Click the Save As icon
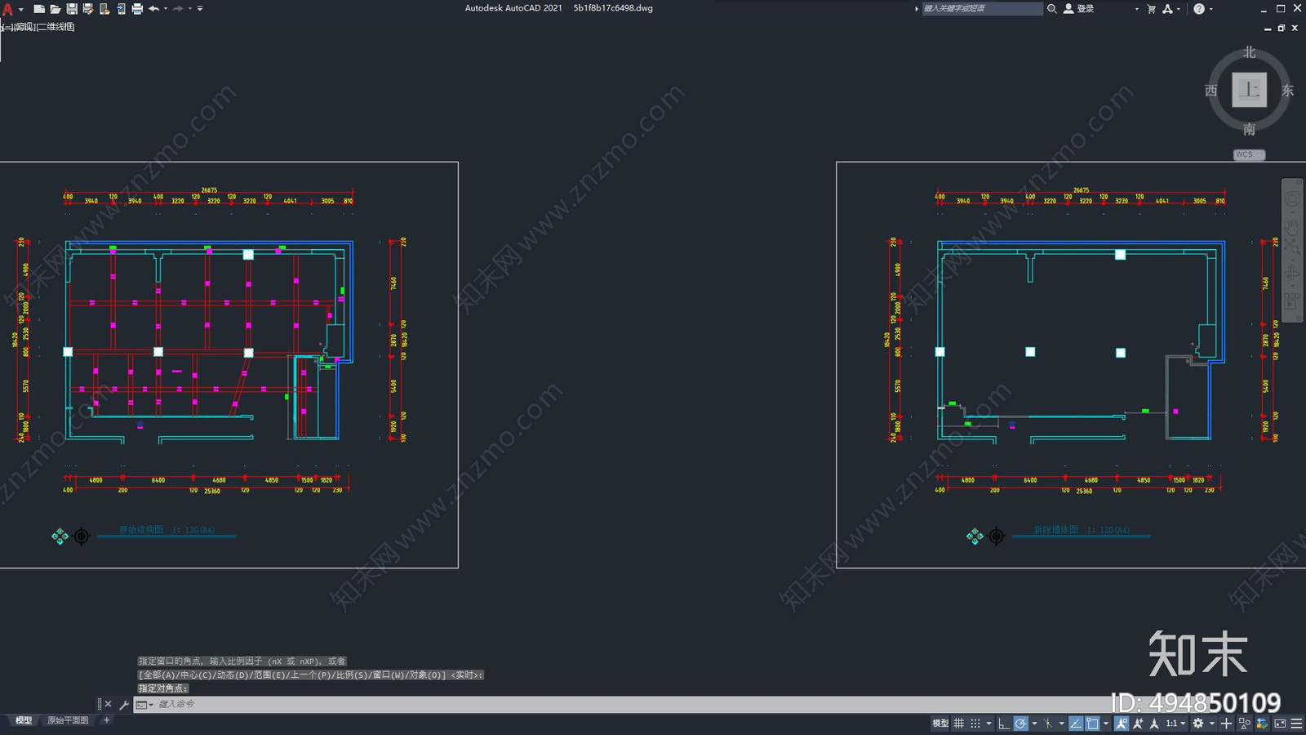1306x735 pixels. [x=88, y=9]
